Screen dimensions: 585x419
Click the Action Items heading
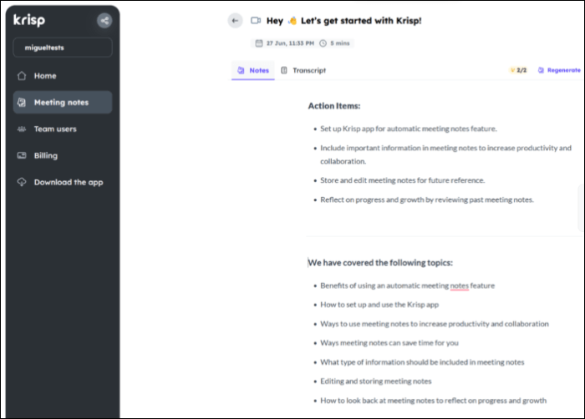click(x=334, y=107)
